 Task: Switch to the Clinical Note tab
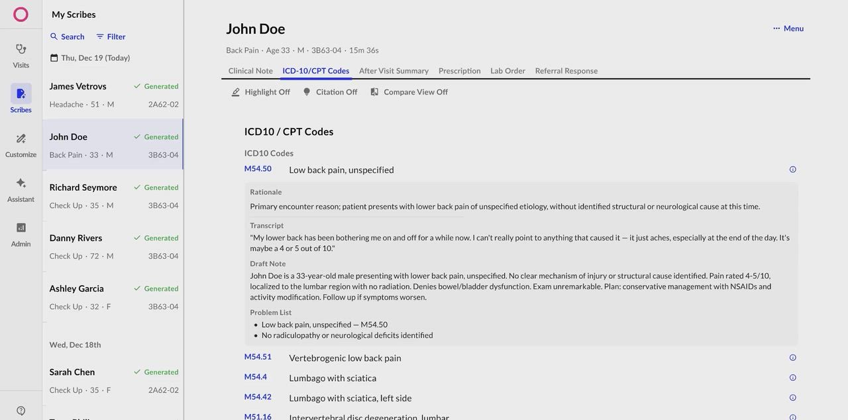click(x=250, y=71)
